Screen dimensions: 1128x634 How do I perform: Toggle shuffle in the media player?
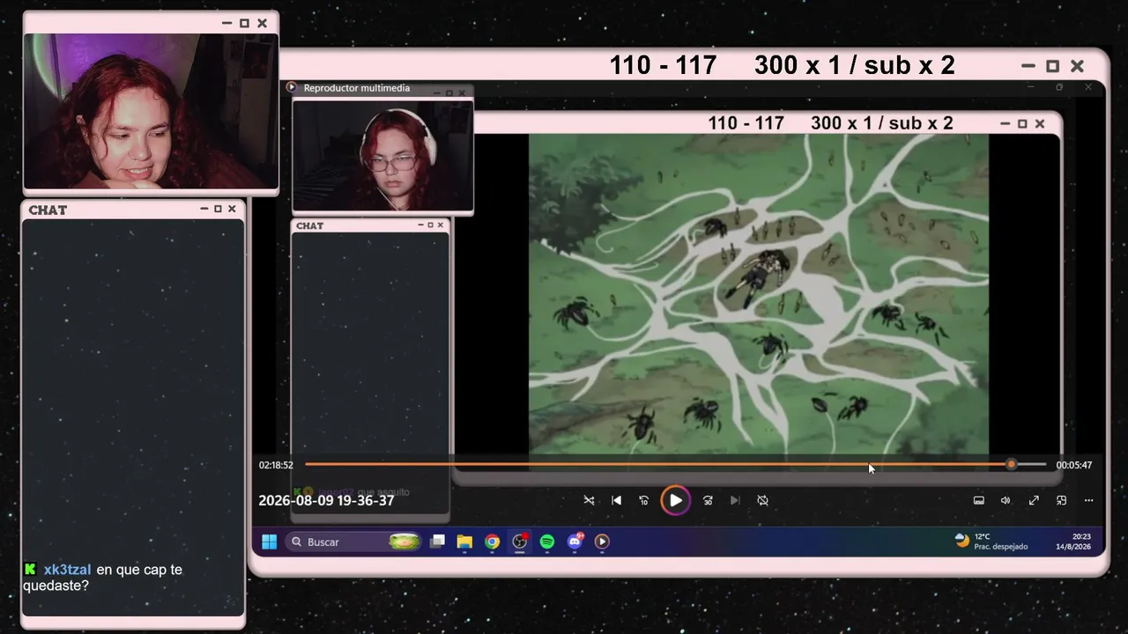(589, 500)
